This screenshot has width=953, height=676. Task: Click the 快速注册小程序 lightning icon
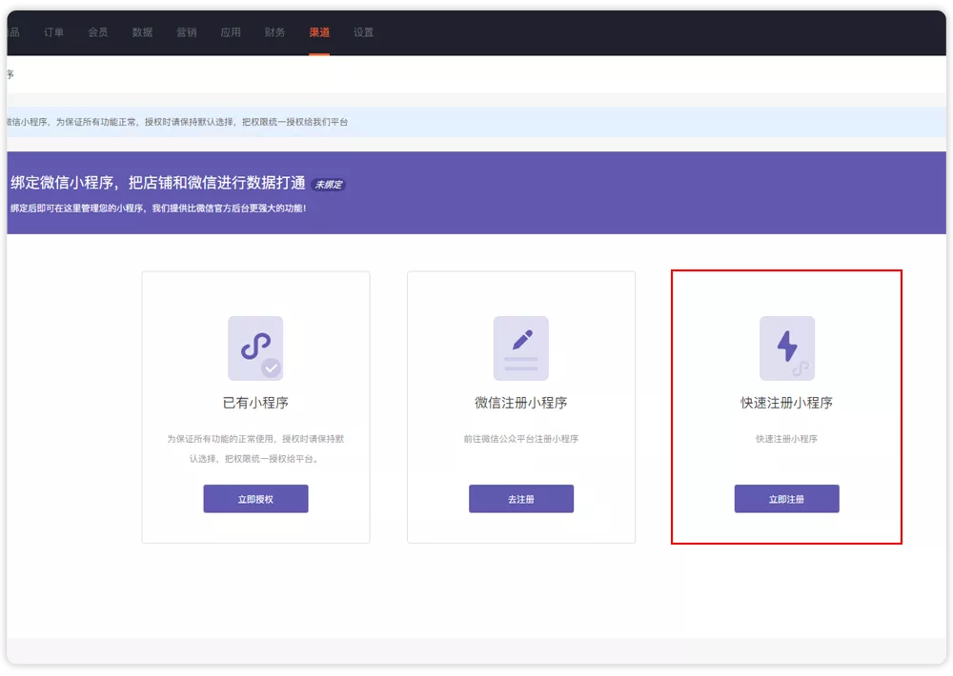click(787, 348)
